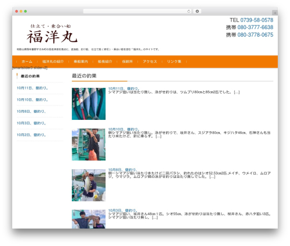Open sidebar link 10月10日、昼釣り。
The image size is (290, 246).
point(32,99)
